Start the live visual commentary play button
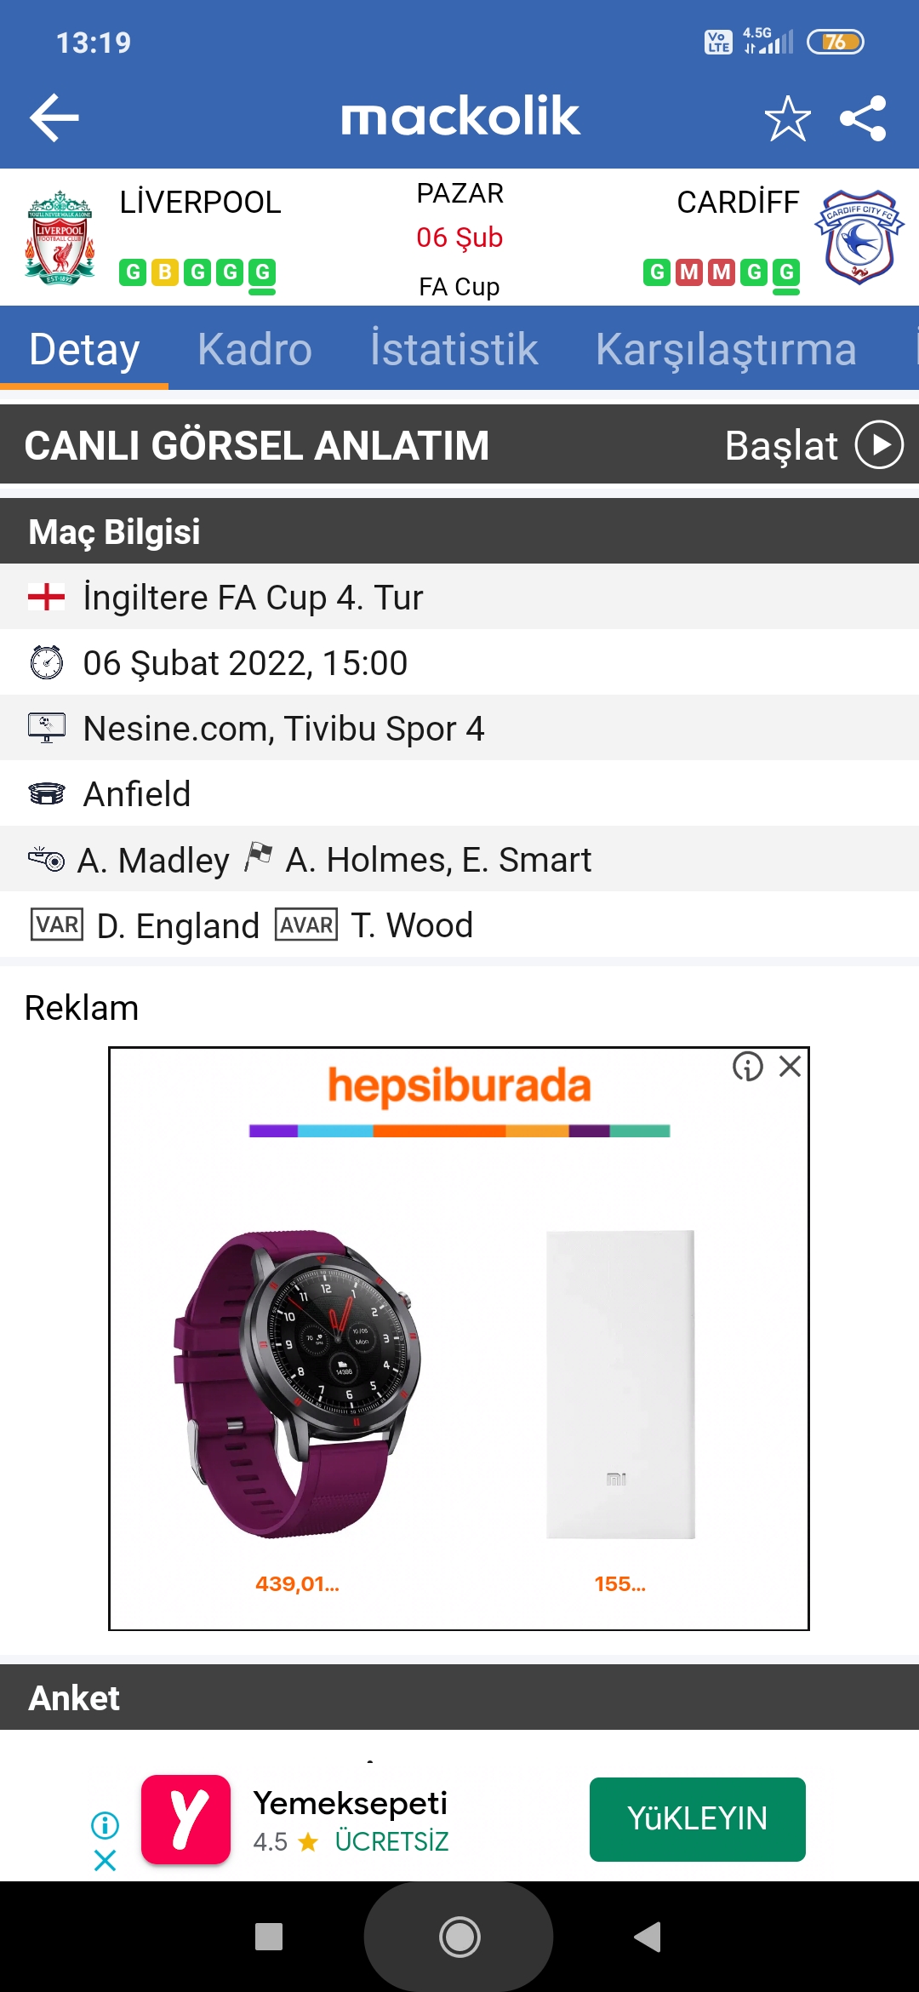 [879, 445]
